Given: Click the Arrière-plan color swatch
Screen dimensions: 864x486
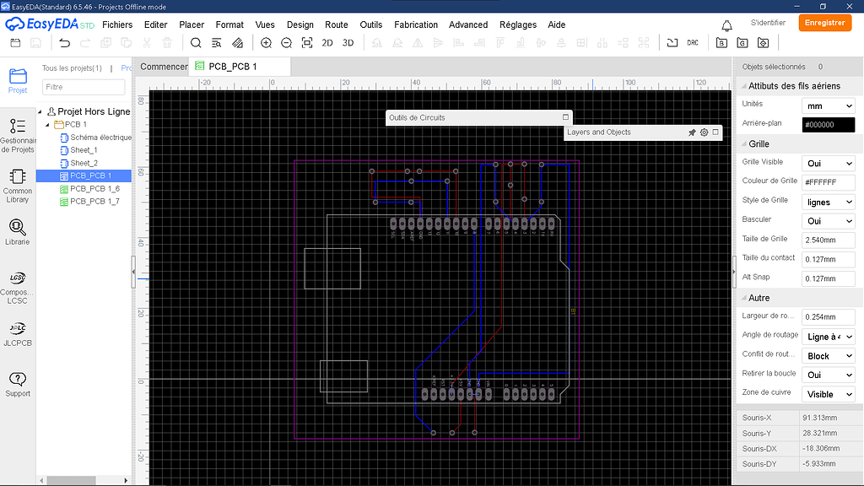Looking at the screenshot, I should tap(828, 124).
